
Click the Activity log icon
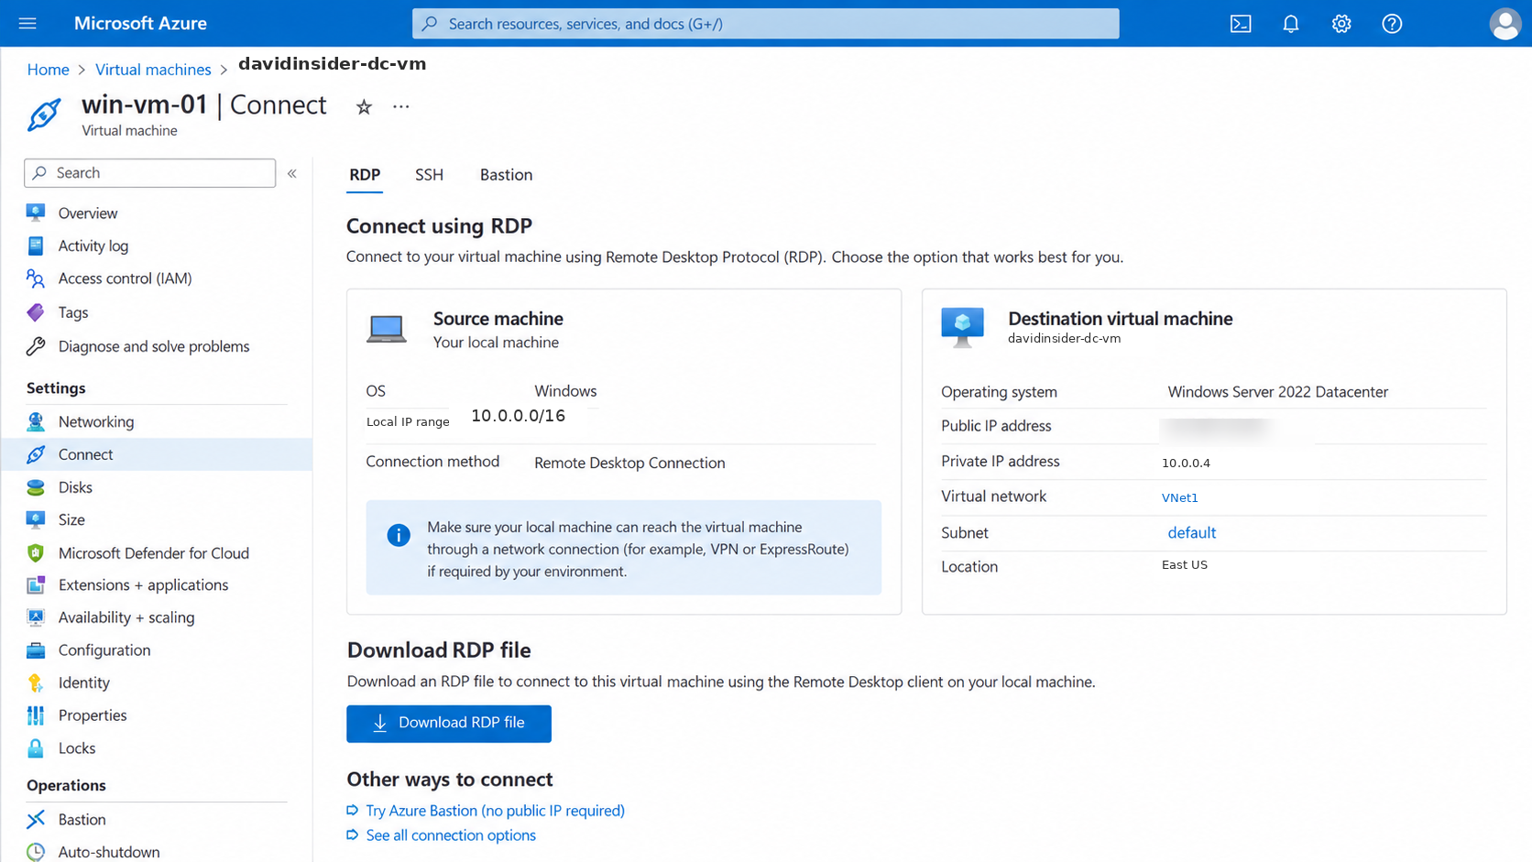tap(36, 246)
